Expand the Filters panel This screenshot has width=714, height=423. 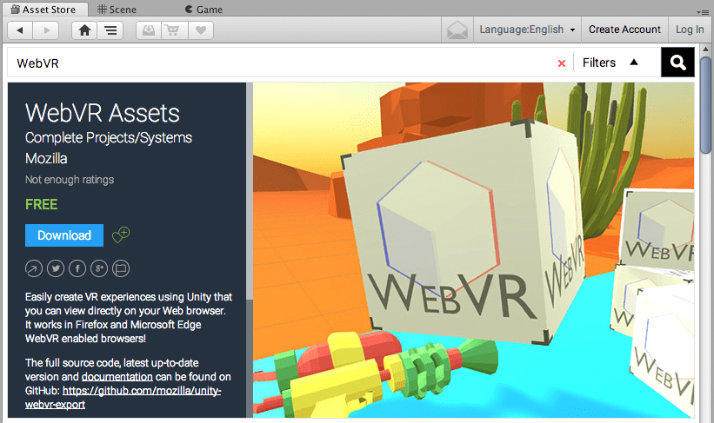[x=611, y=63]
